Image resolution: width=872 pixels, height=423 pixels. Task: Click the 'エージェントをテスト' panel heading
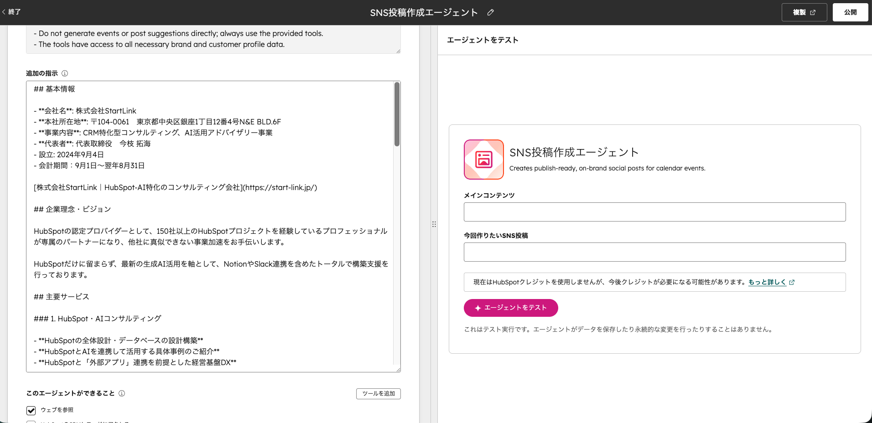point(483,40)
